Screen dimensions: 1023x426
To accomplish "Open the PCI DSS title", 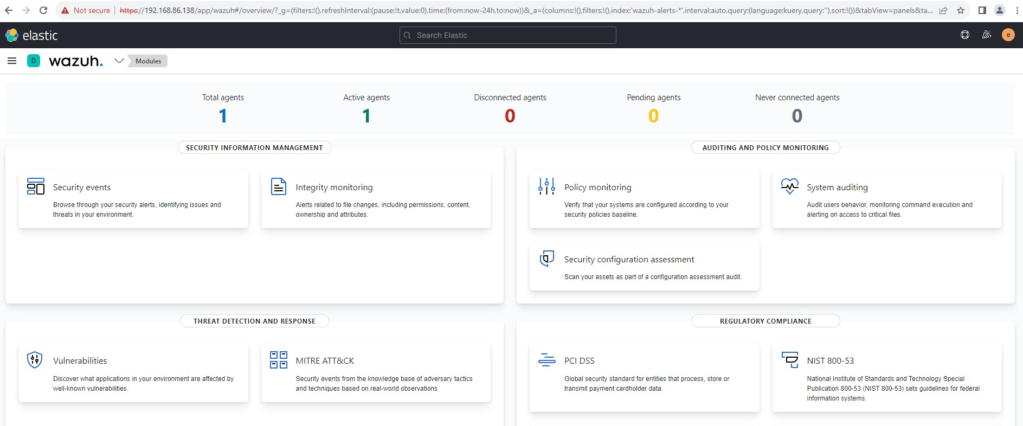I will click(x=579, y=360).
